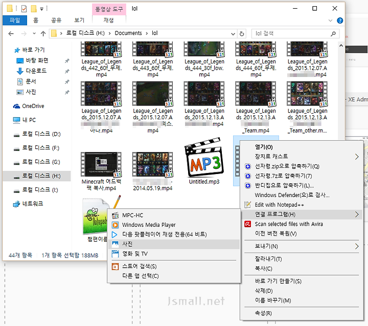Click the Bandizip icon beside 선자령.zip entry
368x326 pixels.
(x=247, y=166)
